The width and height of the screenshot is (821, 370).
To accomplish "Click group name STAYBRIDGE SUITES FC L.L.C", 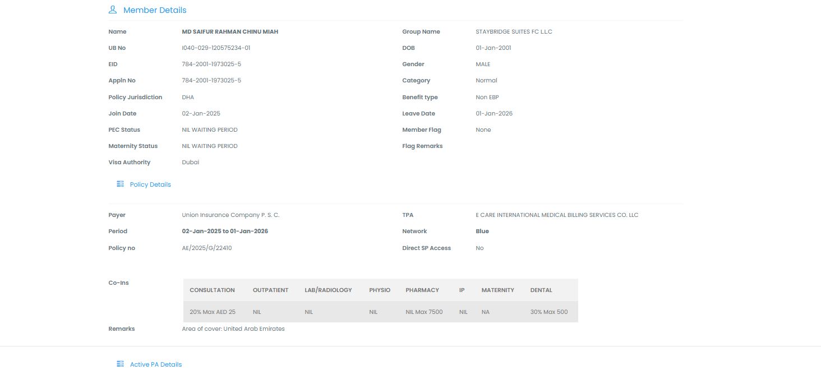I will (x=514, y=32).
